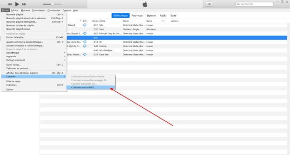Sort by the Lectures column header
This screenshot has width=290, height=155.
point(175,21)
